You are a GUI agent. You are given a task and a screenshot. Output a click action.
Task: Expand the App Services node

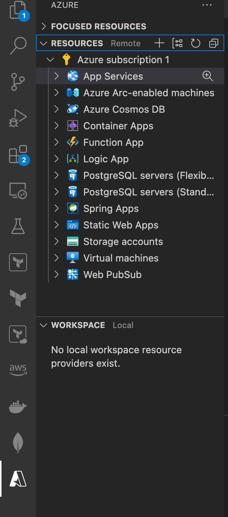pyautogui.click(x=57, y=76)
